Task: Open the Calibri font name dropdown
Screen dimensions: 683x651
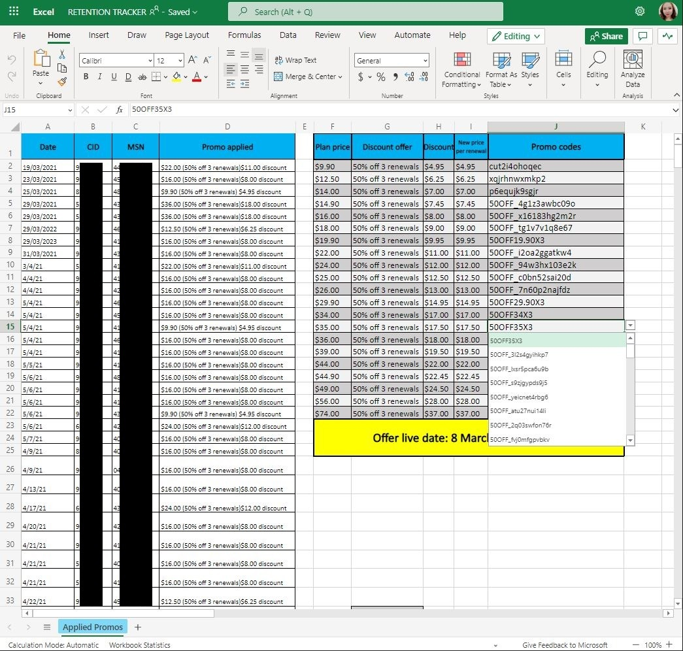Action: click(150, 61)
